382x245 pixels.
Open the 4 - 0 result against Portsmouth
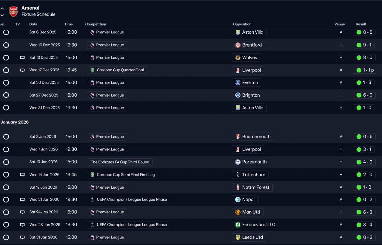(x=364, y=162)
